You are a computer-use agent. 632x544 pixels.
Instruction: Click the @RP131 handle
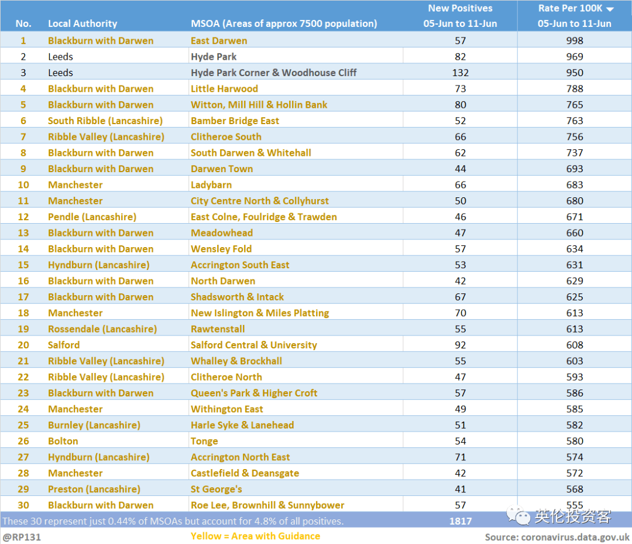22,536
